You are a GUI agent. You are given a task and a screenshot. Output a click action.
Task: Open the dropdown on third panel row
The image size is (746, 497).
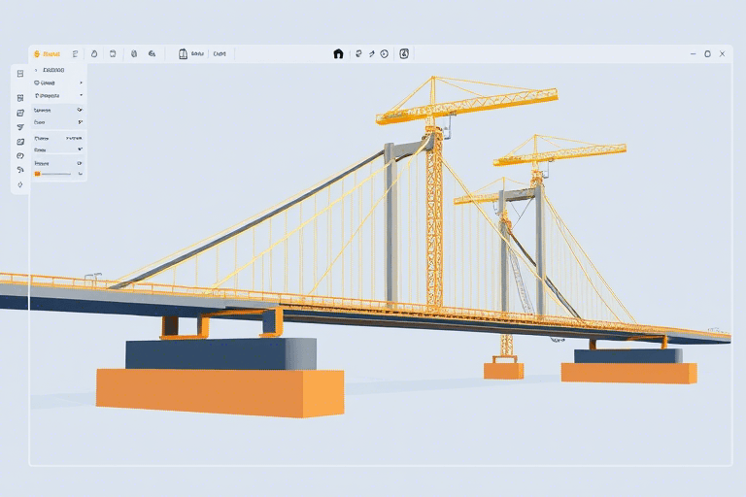[80, 96]
